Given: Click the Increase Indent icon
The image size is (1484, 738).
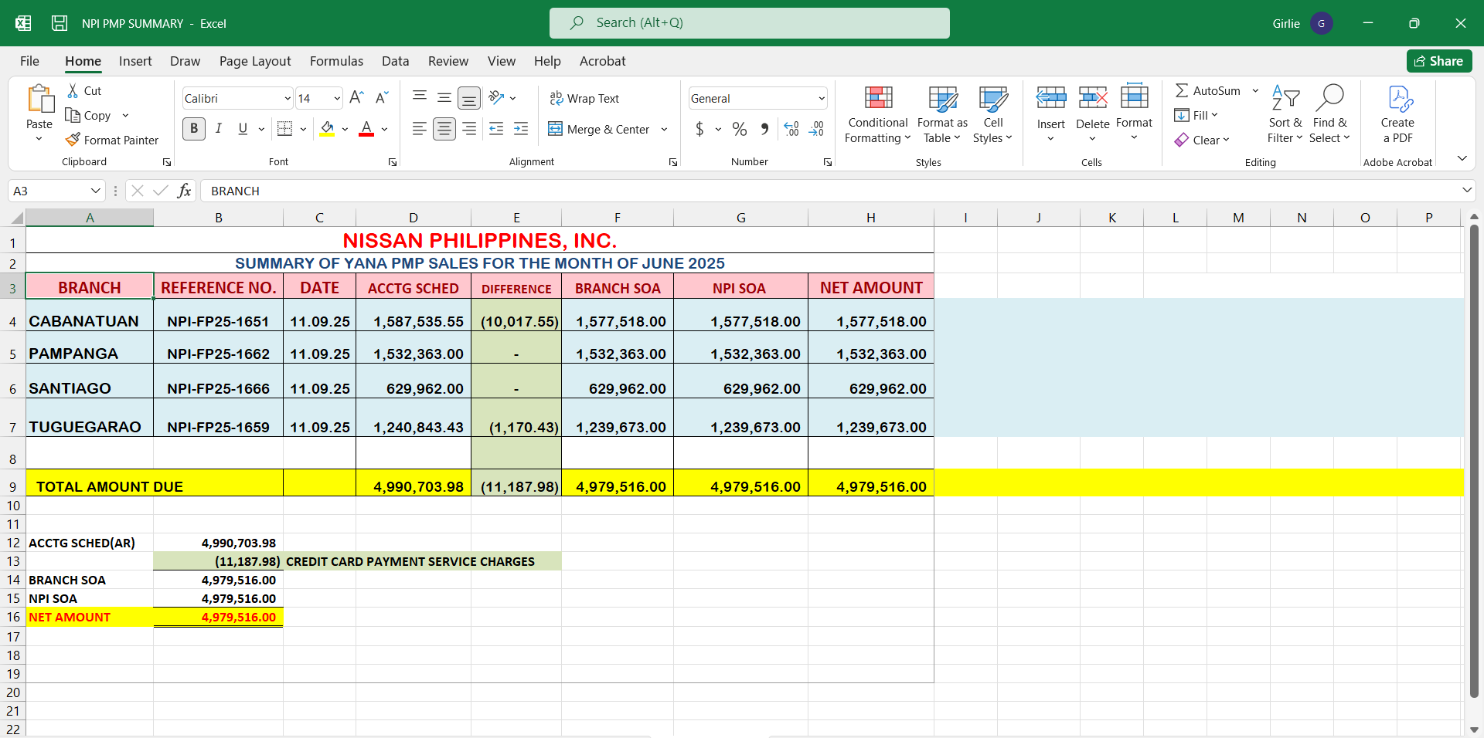Looking at the screenshot, I should pos(521,130).
